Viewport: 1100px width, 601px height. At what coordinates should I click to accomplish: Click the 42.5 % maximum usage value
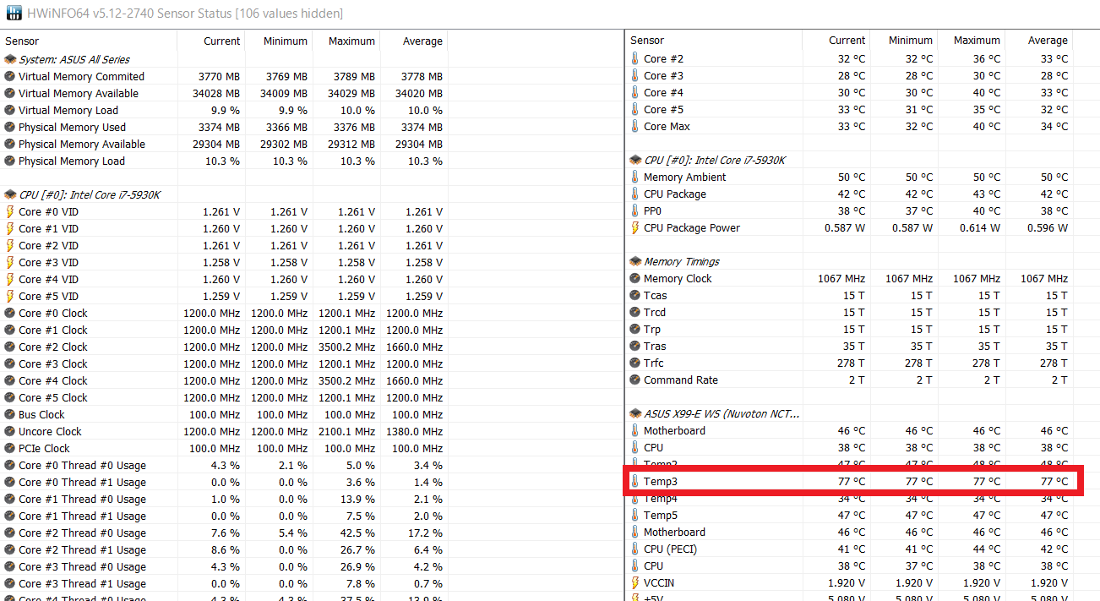[356, 533]
